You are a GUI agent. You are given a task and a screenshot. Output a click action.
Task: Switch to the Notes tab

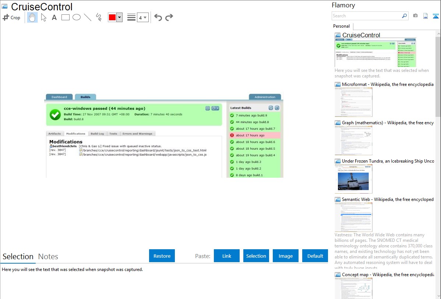tap(48, 257)
